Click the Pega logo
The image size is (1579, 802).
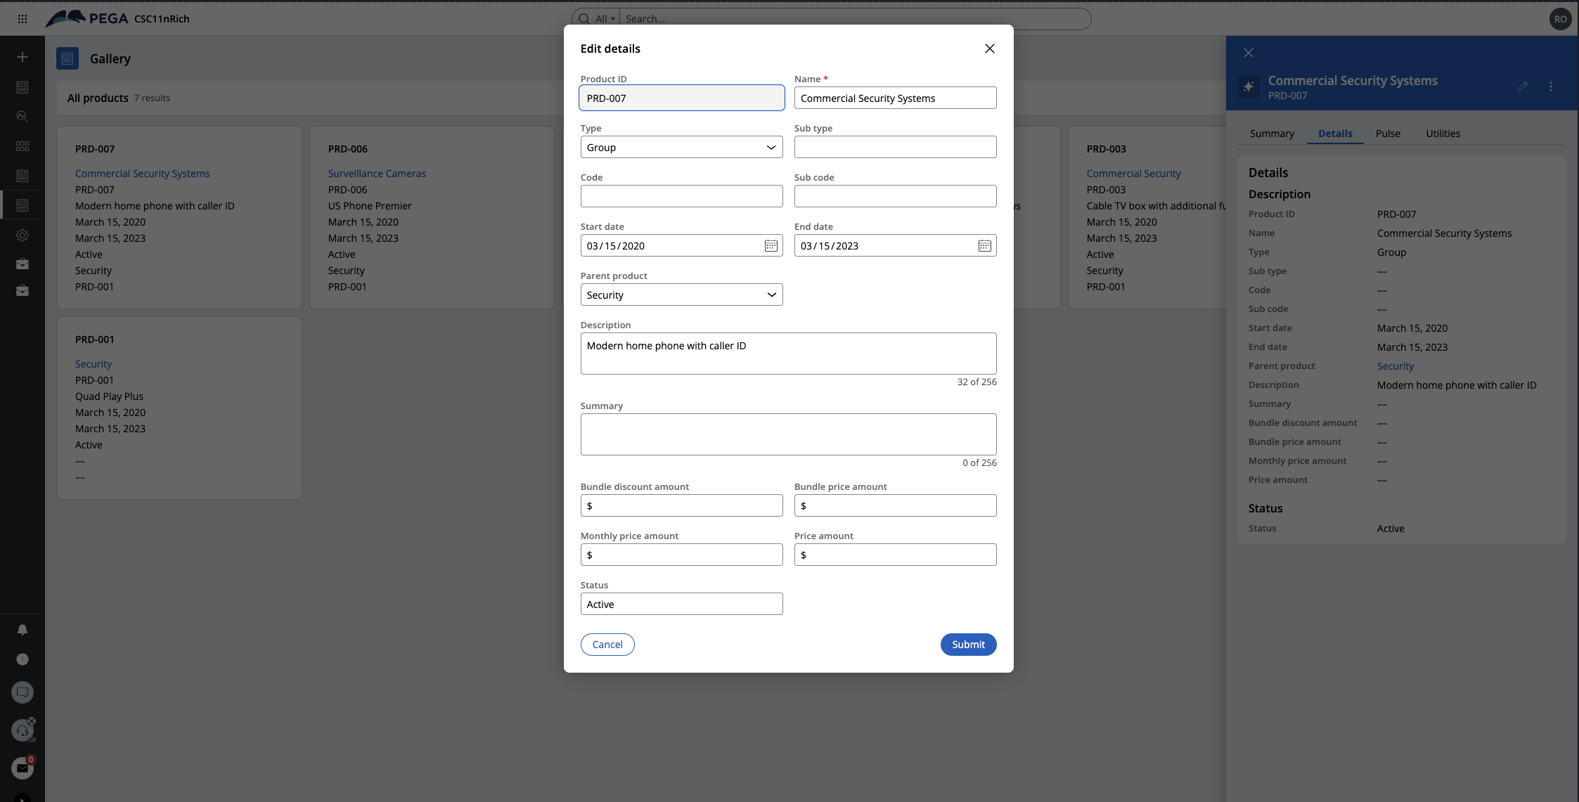point(87,18)
